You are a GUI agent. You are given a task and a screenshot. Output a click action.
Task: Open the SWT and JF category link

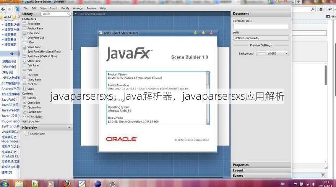[x=10, y=126]
